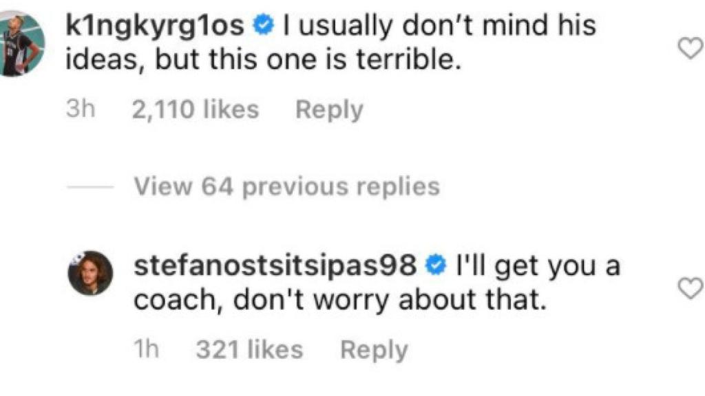
Task: Reply to k1ngkyrg1os's comment
Action: click(329, 109)
